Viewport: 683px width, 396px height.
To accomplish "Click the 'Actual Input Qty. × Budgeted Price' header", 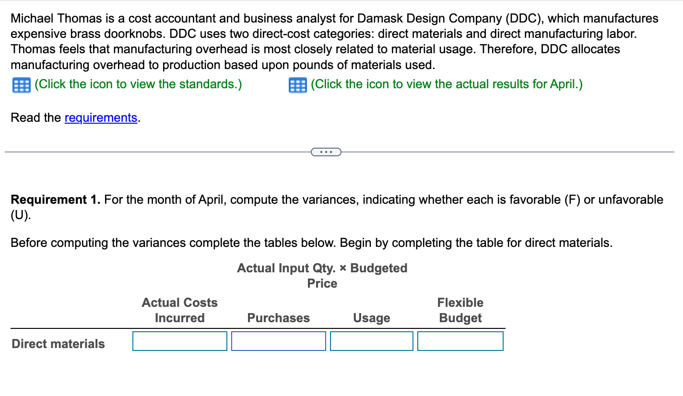I will (322, 276).
